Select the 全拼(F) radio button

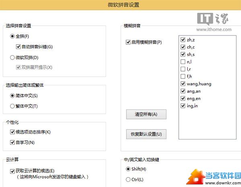pyautogui.click(x=12, y=36)
